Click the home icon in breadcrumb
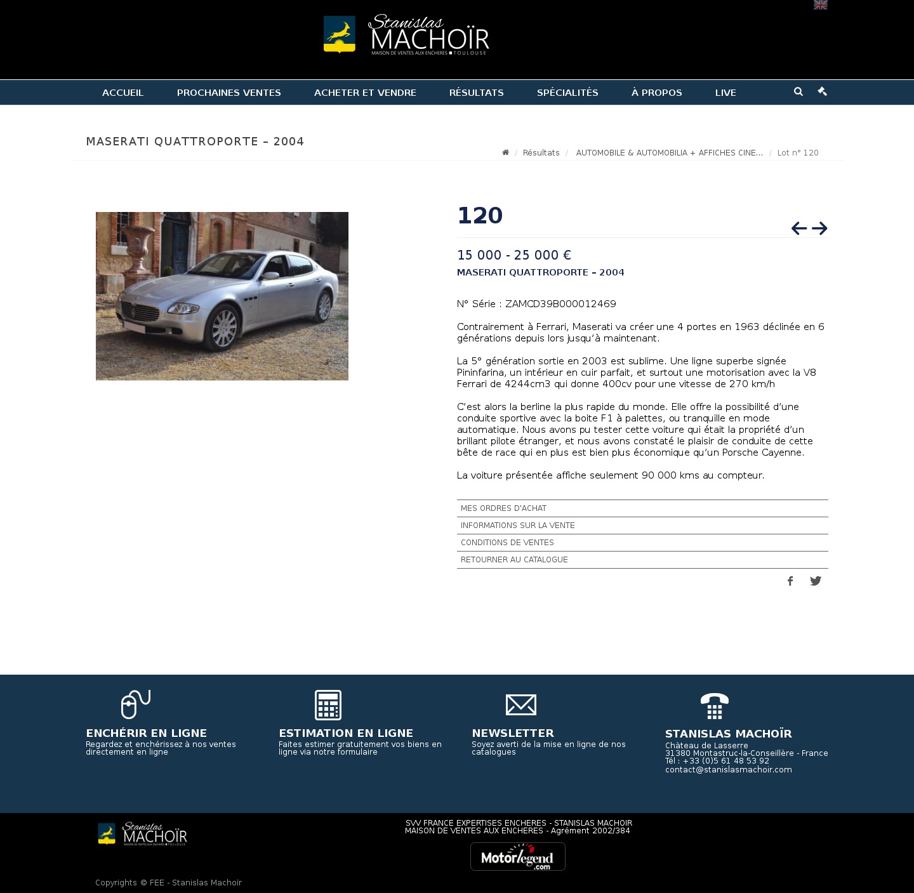Screen dimensions: 914x893 click(x=505, y=152)
